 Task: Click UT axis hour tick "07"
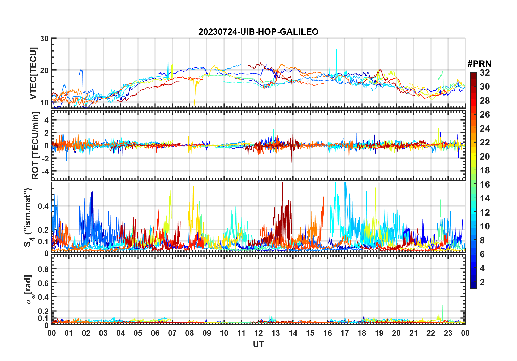pyautogui.click(x=172, y=333)
